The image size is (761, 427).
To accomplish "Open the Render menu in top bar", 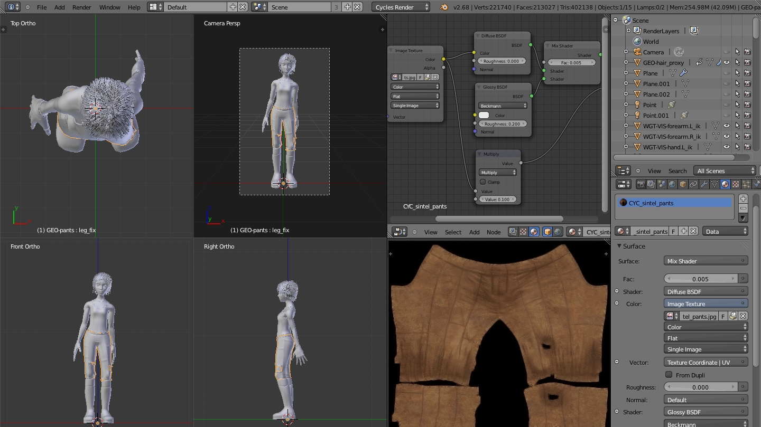I will coord(82,7).
